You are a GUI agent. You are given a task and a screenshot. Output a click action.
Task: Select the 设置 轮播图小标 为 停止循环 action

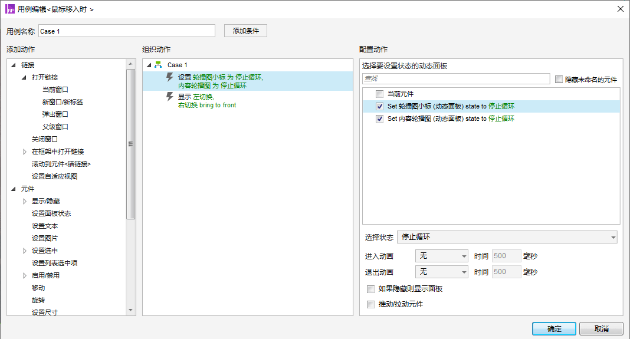[248, 81]
